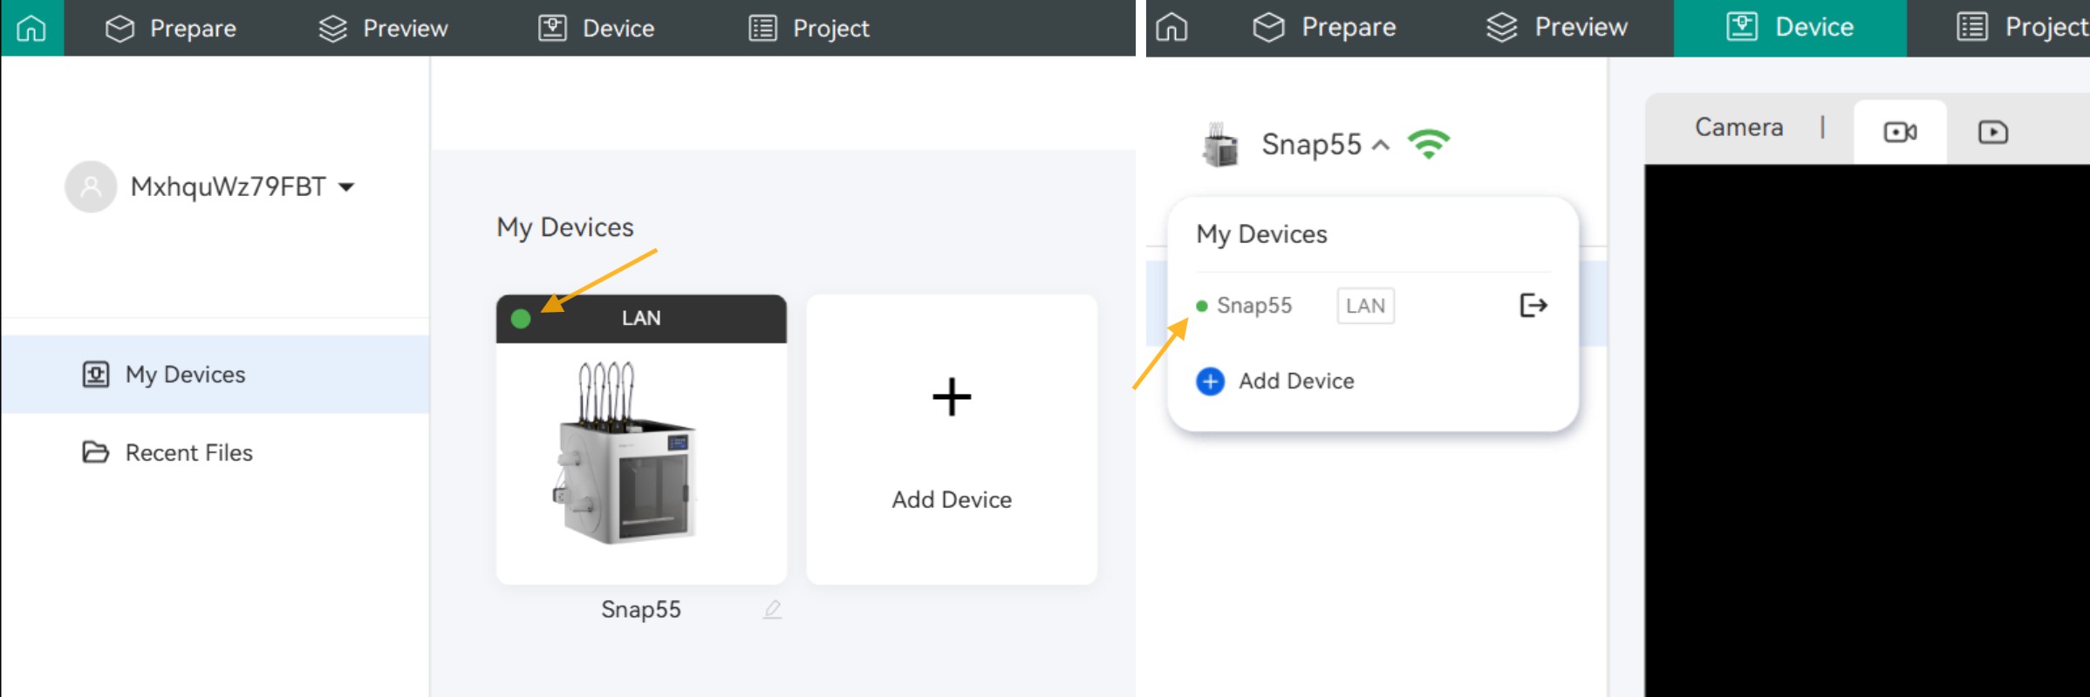Switch to the Device tab in left window

coord(597,28)
